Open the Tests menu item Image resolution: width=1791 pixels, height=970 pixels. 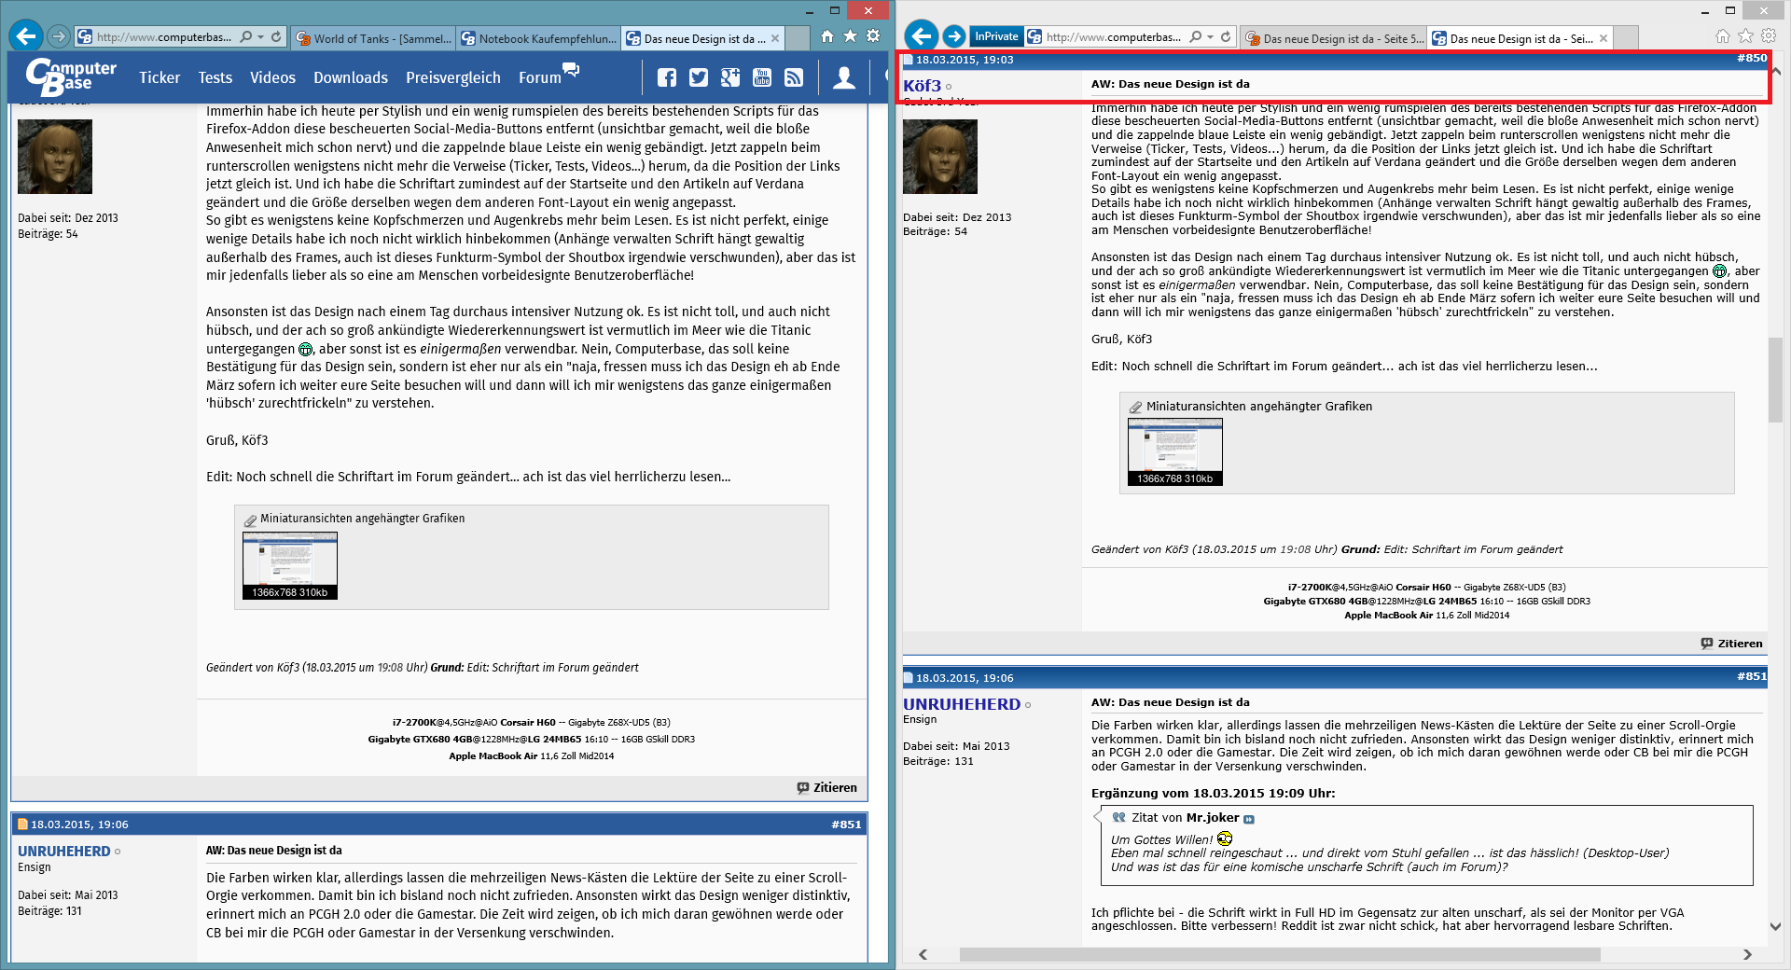pos(215,77)
